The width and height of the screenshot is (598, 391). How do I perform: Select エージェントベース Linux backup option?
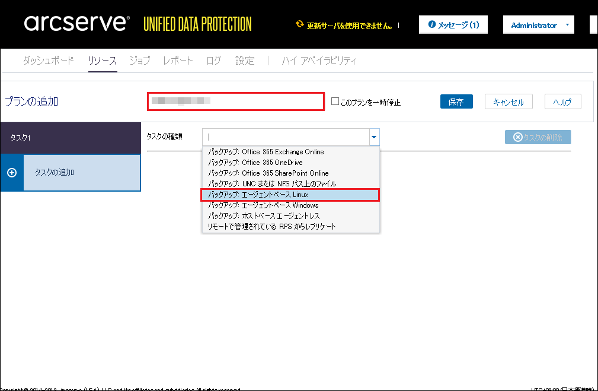[290, 195]
